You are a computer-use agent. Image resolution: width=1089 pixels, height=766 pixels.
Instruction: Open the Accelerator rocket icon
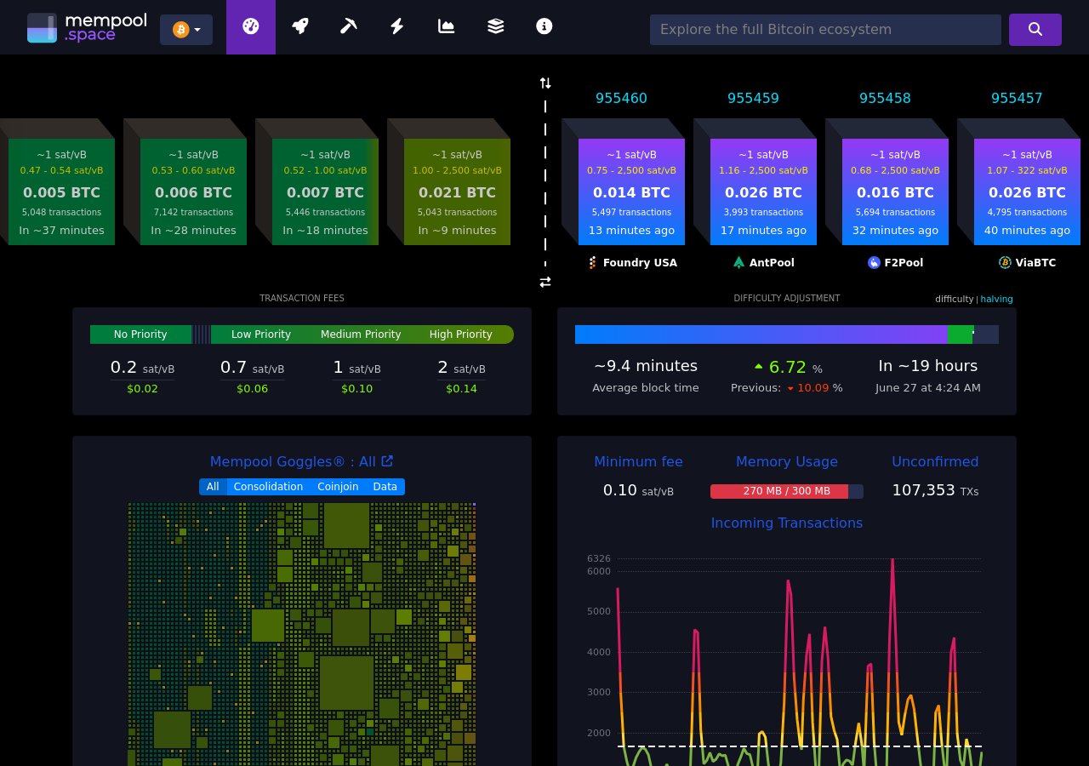299,27
